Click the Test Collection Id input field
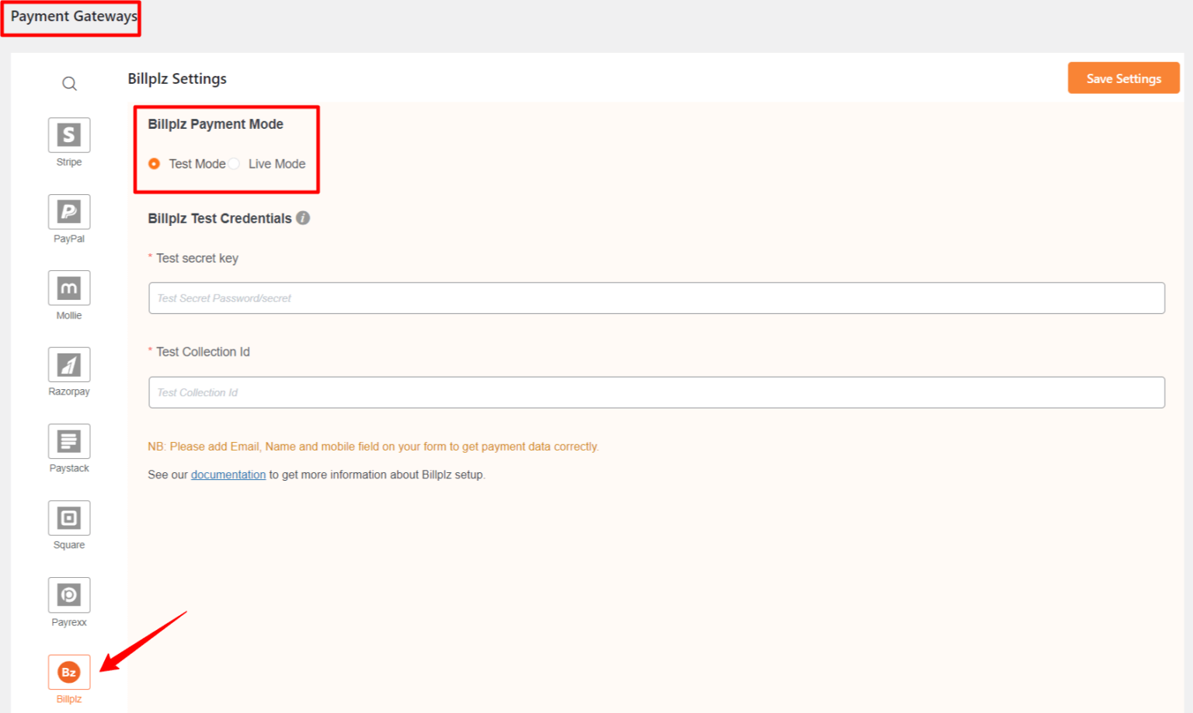Viewport: 1193px width, 713px height. (656, 392)
